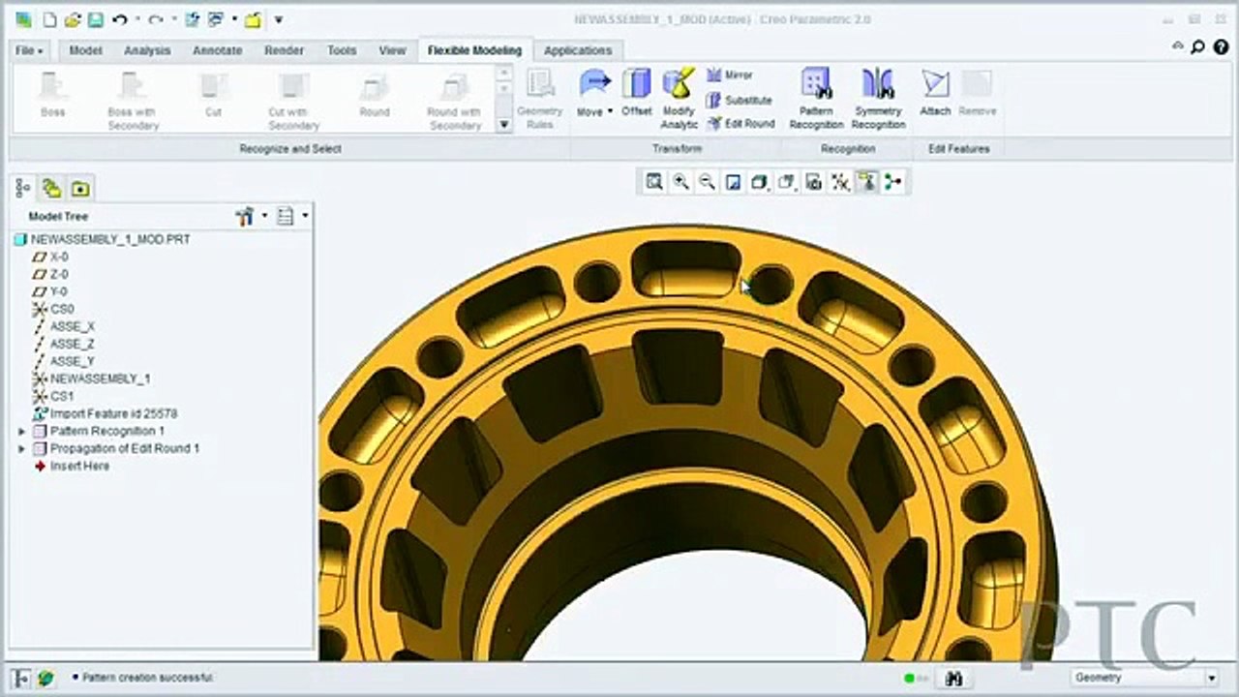Image resolution: width=1239 pixels, height=697 pixels.
Task: Switch to the View tab
Action: (392, 50)
